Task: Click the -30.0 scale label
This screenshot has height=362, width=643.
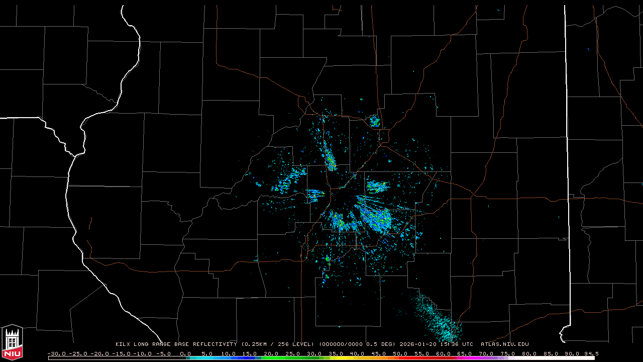Action: pos(56,353)
